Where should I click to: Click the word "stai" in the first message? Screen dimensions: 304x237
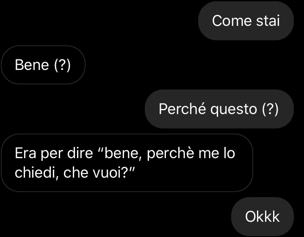268,21
